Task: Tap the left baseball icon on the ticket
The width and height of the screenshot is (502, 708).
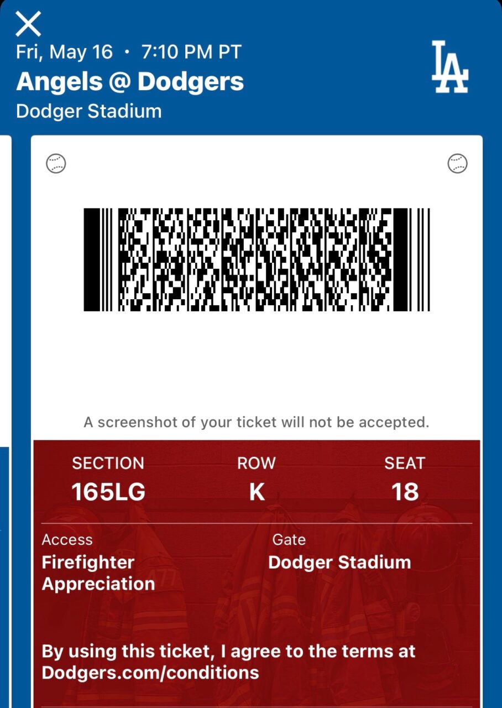Action: 56,164
